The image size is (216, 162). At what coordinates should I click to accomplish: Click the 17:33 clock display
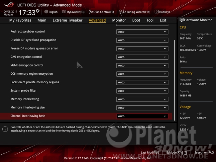point(27,13)
